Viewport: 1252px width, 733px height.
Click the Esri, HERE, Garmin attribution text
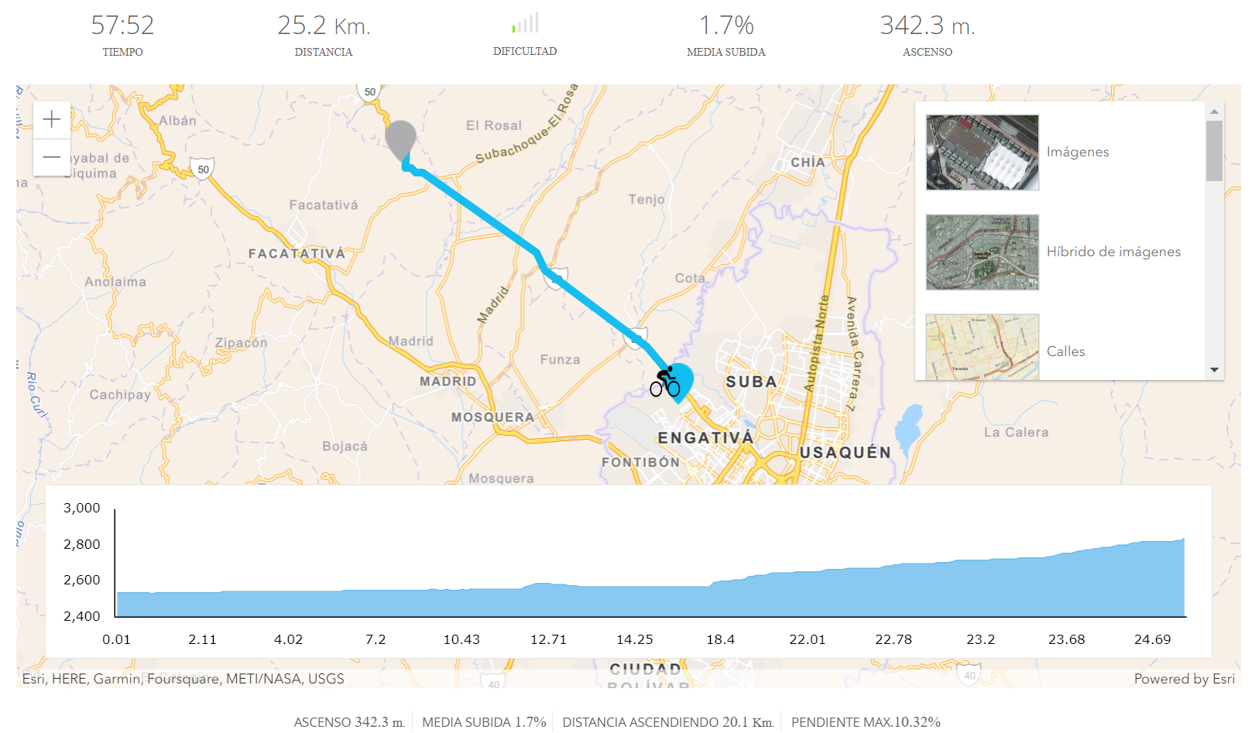183,679
